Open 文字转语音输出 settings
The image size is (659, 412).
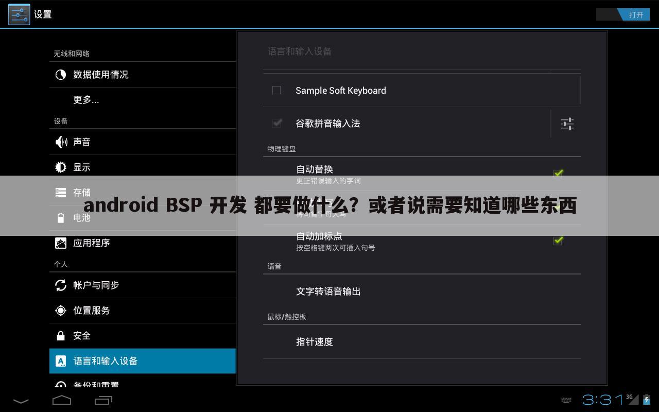(x=328, y=291)
